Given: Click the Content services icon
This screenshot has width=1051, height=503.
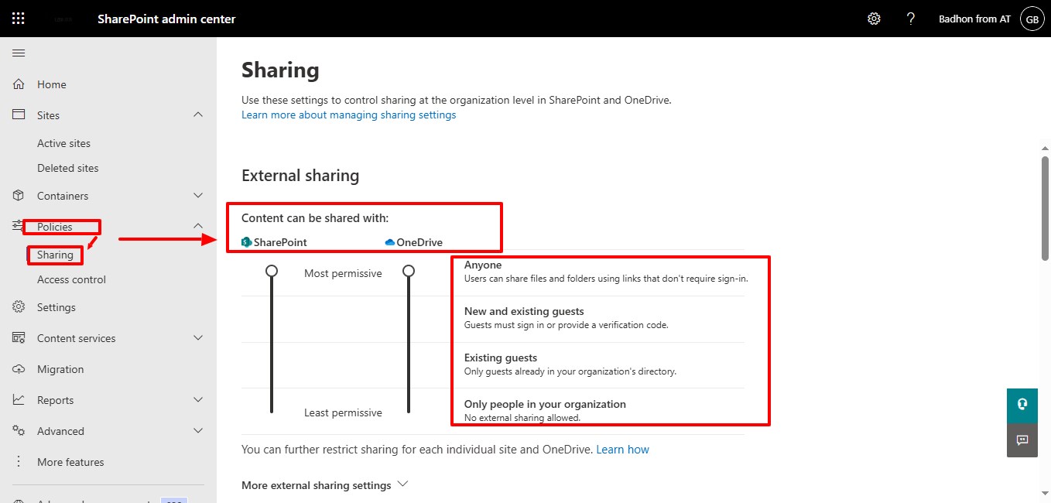Looking at the screenshot, I should click(x=19, y=338).
